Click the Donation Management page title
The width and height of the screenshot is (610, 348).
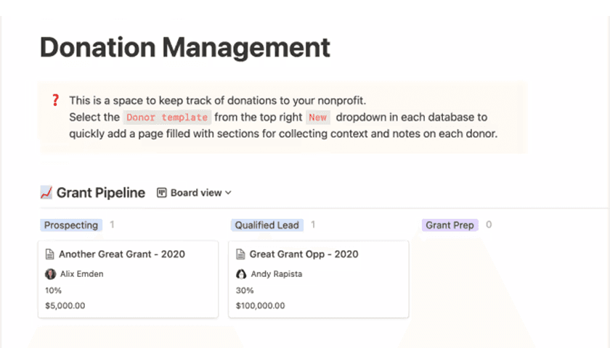185,47
